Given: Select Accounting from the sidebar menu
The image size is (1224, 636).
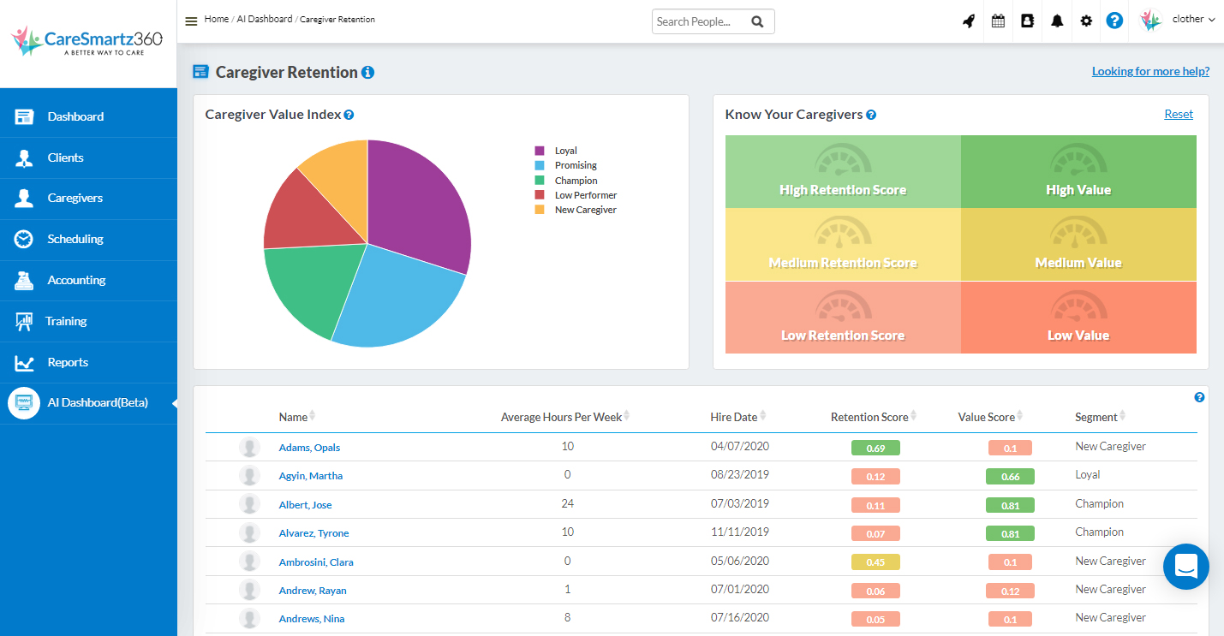Looking at the screenshot, I should (x=76, y=280).
